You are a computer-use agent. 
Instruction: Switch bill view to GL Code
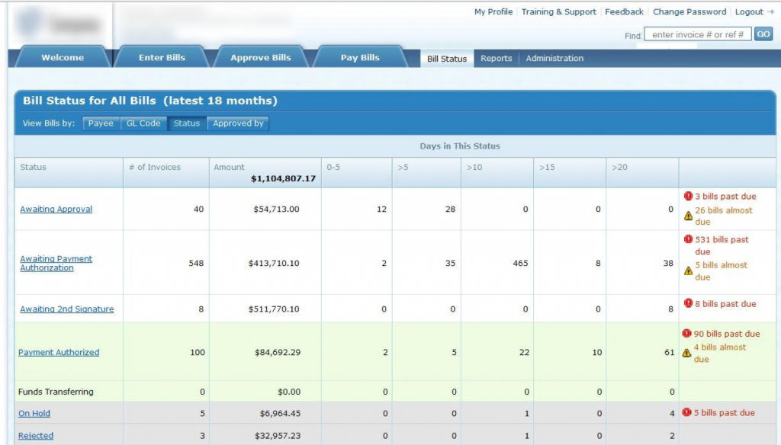click(x=143, y=123)
